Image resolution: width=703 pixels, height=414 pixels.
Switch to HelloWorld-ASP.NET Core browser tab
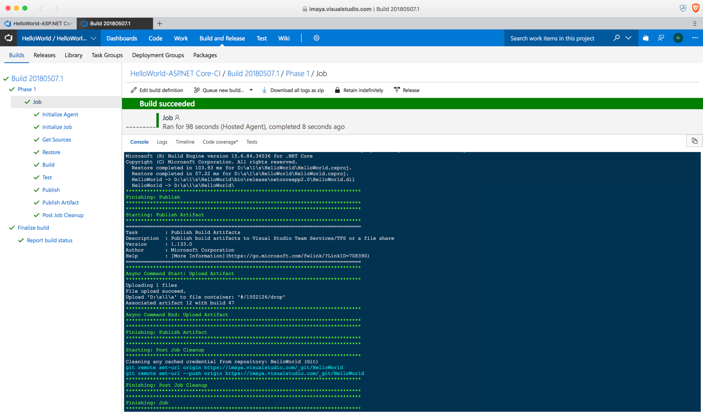click(38, 23)
